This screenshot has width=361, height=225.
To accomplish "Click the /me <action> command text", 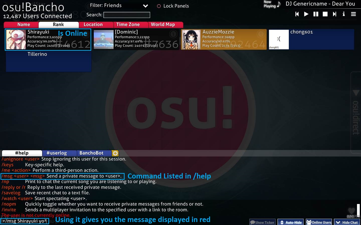I will point(16,170).
